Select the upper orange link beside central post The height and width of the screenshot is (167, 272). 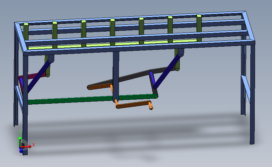pyautogui.click(x=99, y=86)
